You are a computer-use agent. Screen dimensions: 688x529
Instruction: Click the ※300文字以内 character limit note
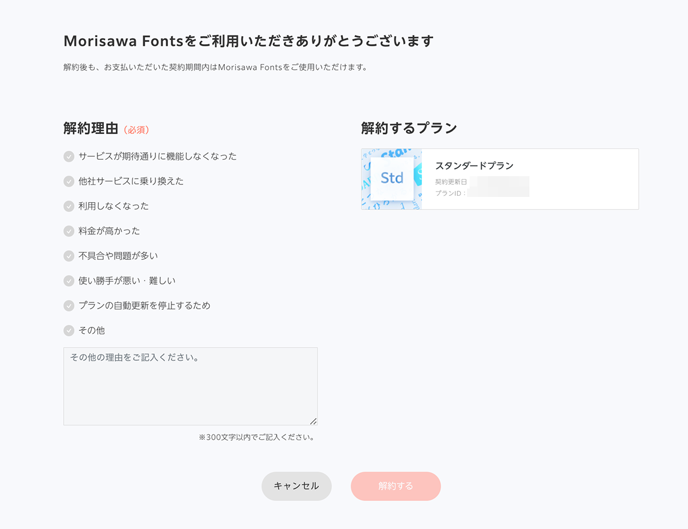[x=256, y=437]
